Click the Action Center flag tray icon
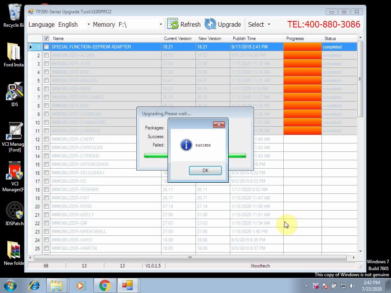The width and height of the screenshot is (391, 293). [x=325, y=286]
